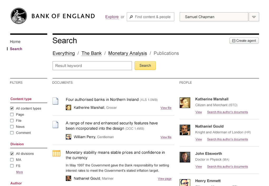Open The Bank breadcrumb

[91, 53]
